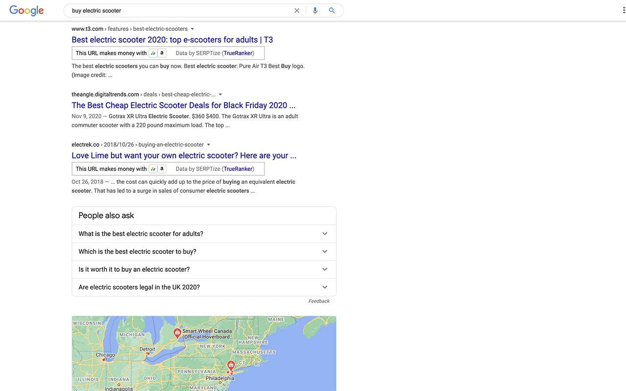Click 'This URL makes money with' under T3 result
626x391 pixels.
(111, 53)
